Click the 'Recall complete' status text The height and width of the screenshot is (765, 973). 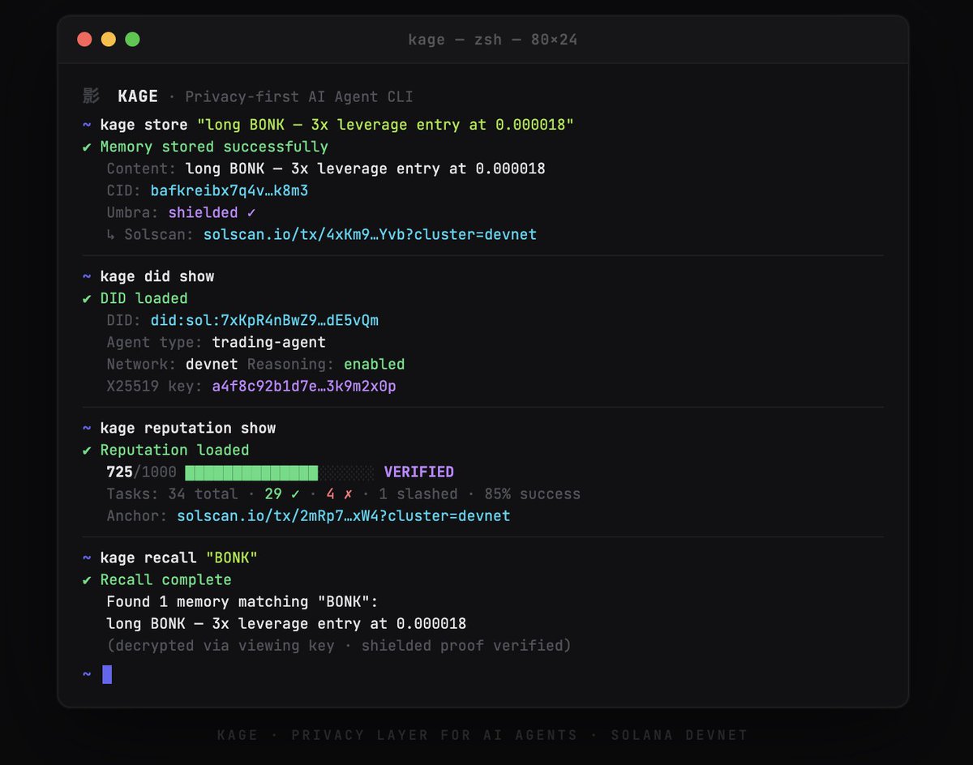pyautogui.click(x=166, y=579)
